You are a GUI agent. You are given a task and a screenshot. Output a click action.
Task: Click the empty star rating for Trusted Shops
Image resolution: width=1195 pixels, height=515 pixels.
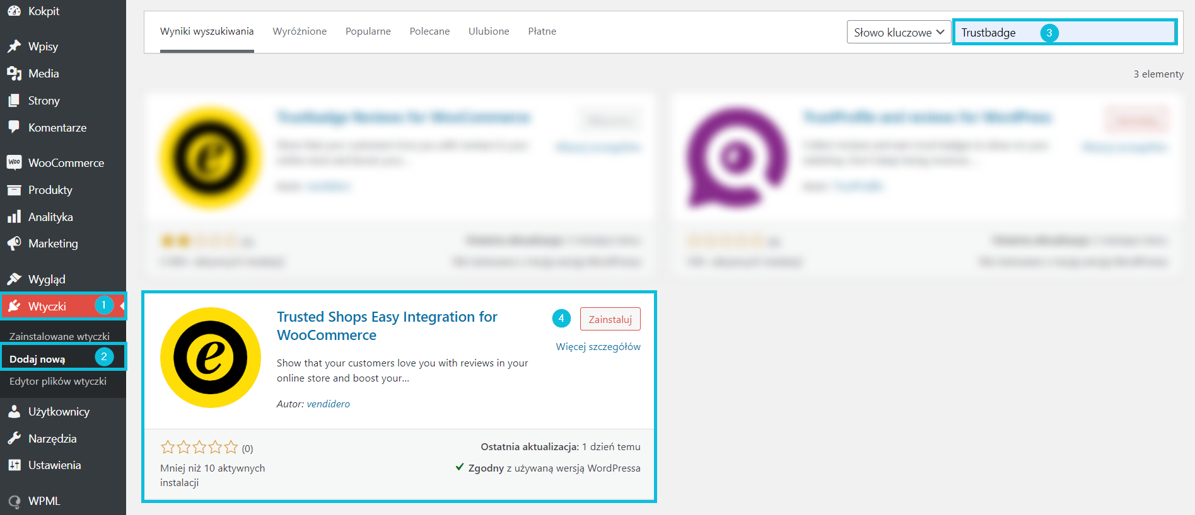[199, 447]
